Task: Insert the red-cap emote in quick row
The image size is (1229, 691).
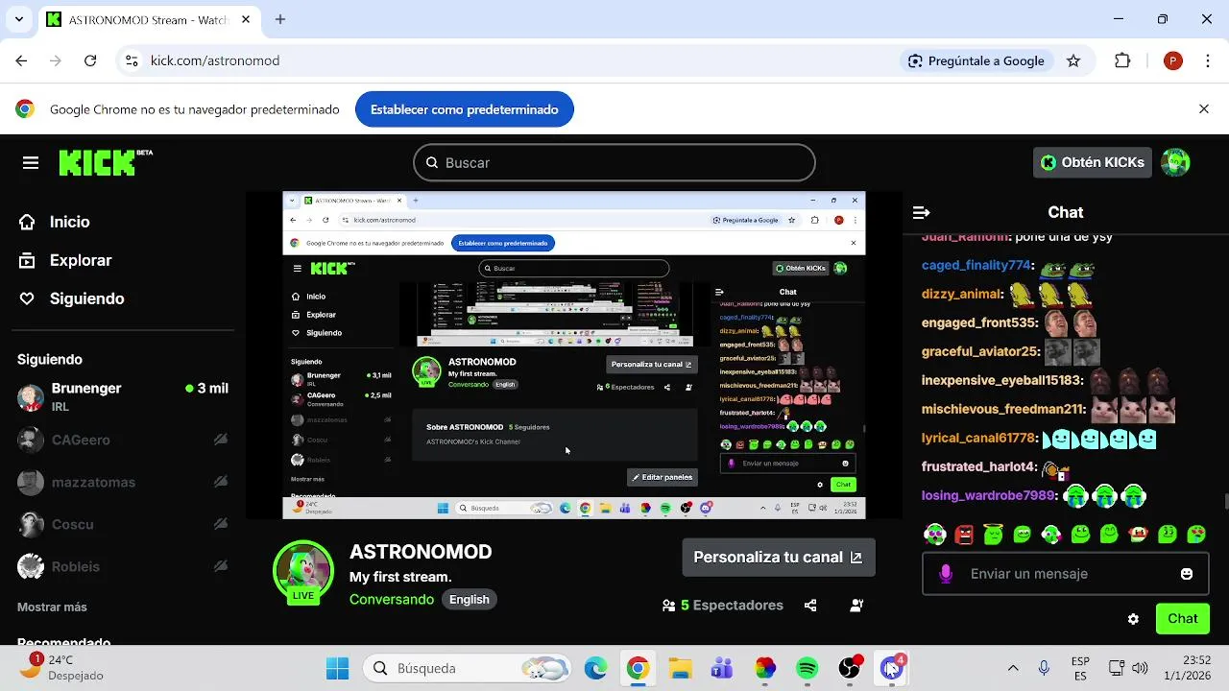Action: tap(1139, 534)
